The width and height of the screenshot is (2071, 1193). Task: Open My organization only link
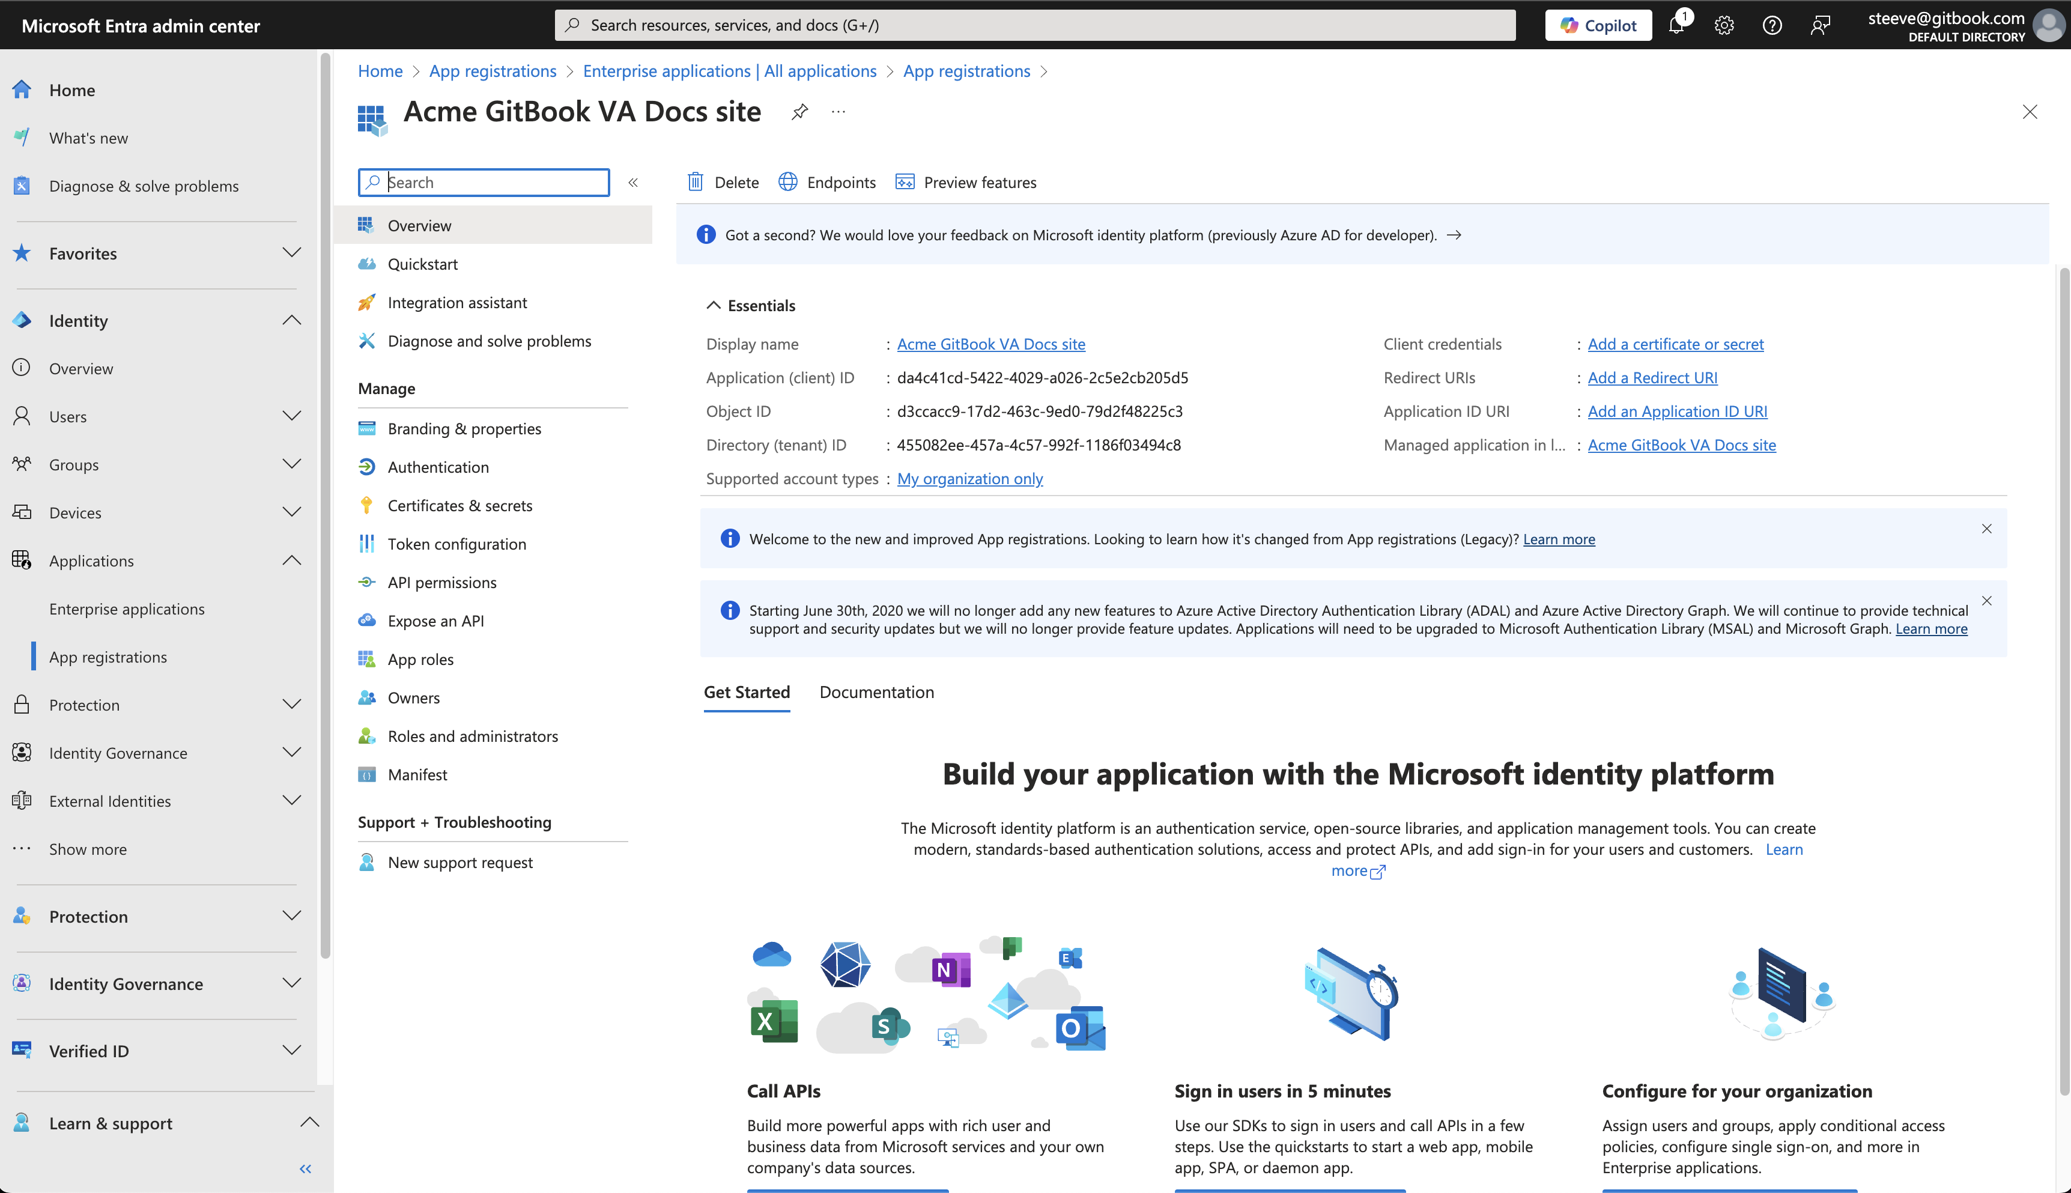coord(969,479)
